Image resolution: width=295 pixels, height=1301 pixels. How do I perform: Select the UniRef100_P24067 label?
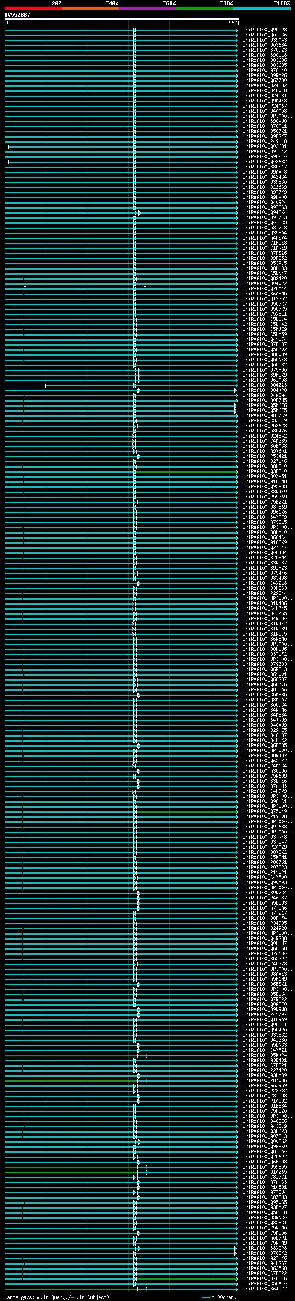point(265,106)
